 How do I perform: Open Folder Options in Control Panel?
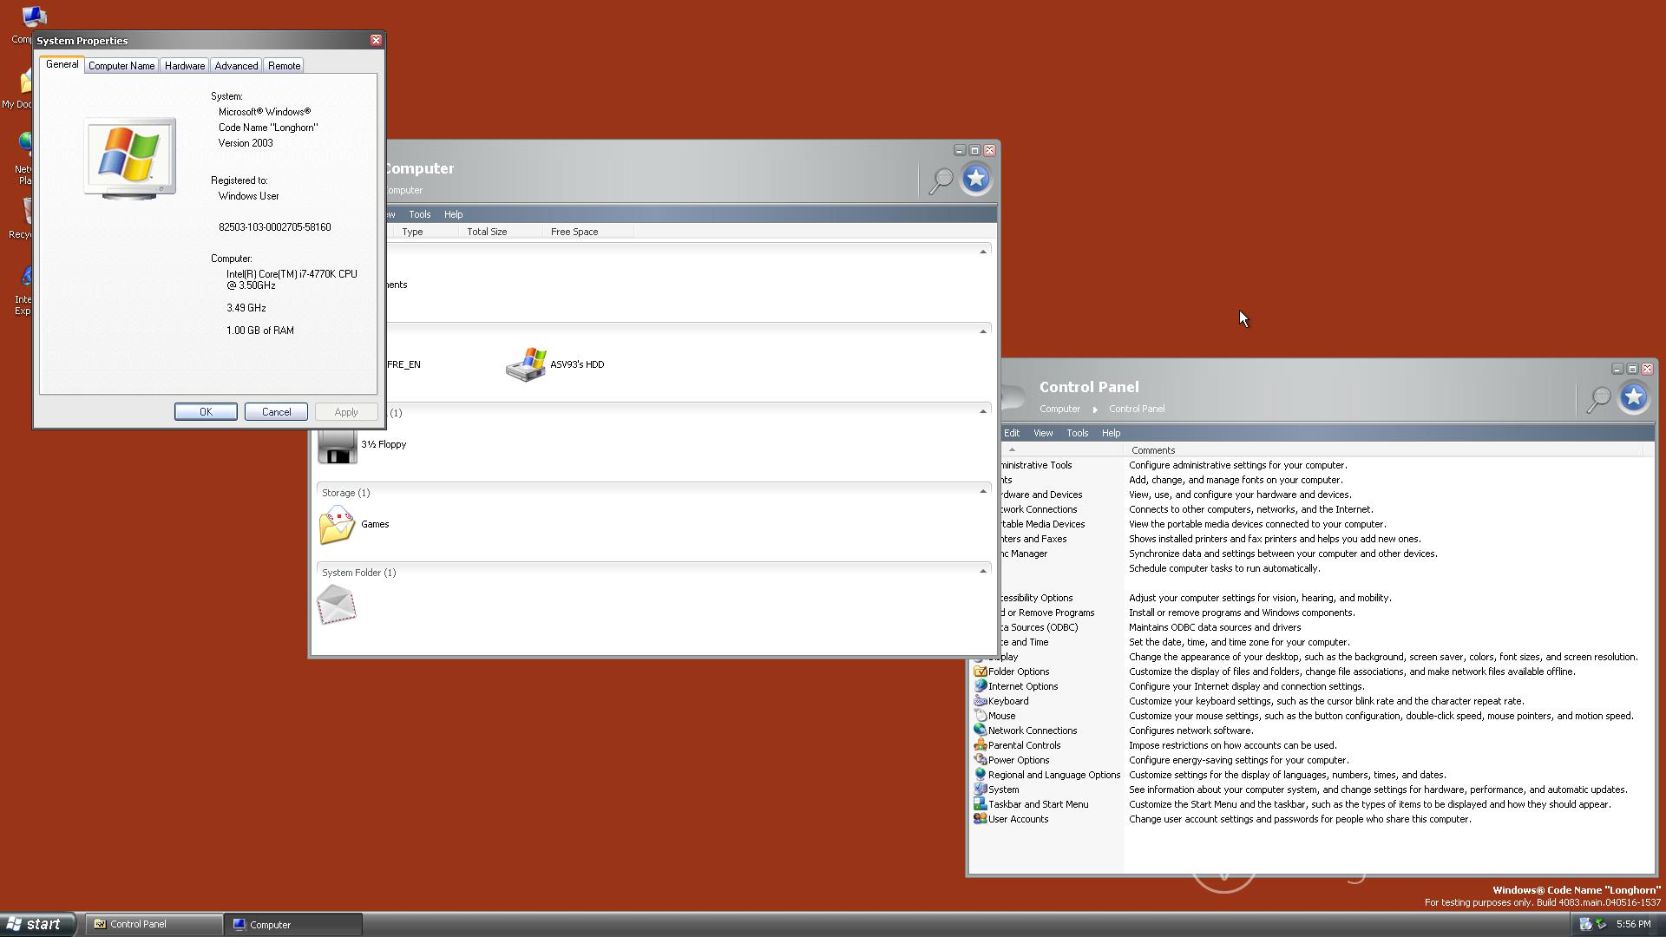point(1018,672)
